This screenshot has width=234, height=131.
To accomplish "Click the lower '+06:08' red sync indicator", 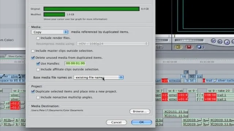I will 210,99.
